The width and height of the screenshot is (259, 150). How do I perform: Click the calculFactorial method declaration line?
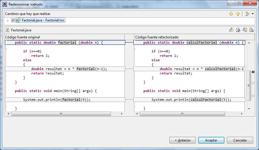click(x=193, y=42)
